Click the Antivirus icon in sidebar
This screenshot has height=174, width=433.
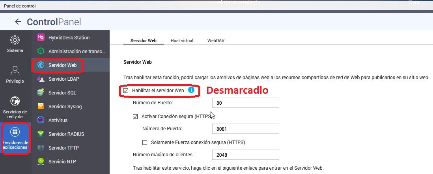[x=40, y=120]
